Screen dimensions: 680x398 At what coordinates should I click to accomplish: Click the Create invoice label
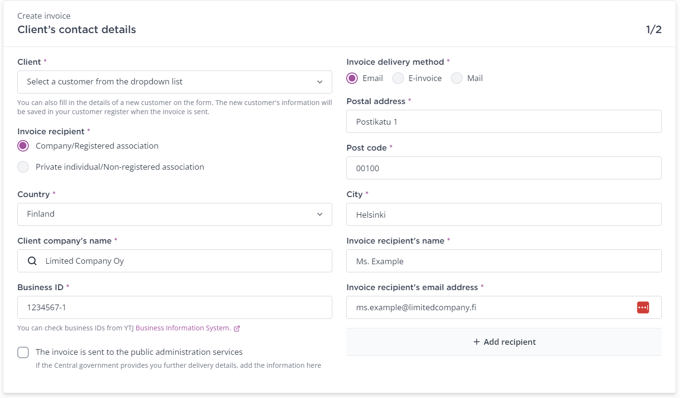coord(44,16)
